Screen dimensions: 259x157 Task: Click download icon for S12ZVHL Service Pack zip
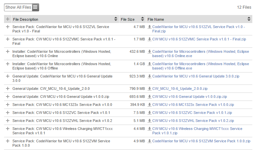pos(149,121)
